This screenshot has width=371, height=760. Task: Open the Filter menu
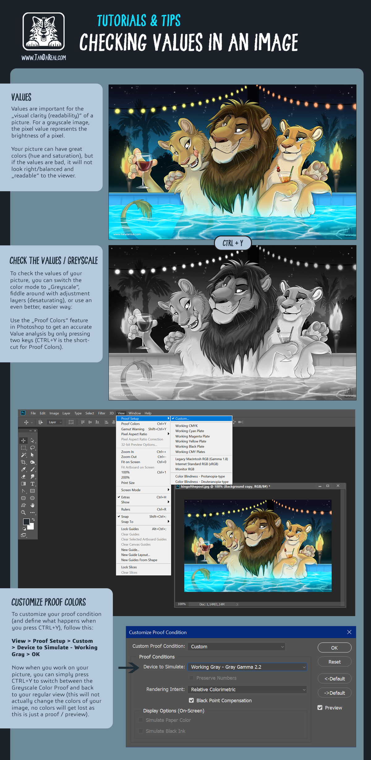tap(102, 413)
